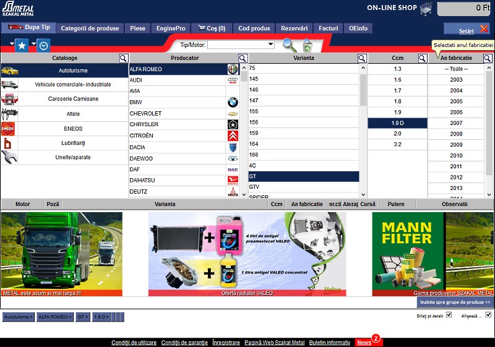Viewport: 495px width, 347px height.
Task: Open the Coș (0) tab
Action: [212, 28]
